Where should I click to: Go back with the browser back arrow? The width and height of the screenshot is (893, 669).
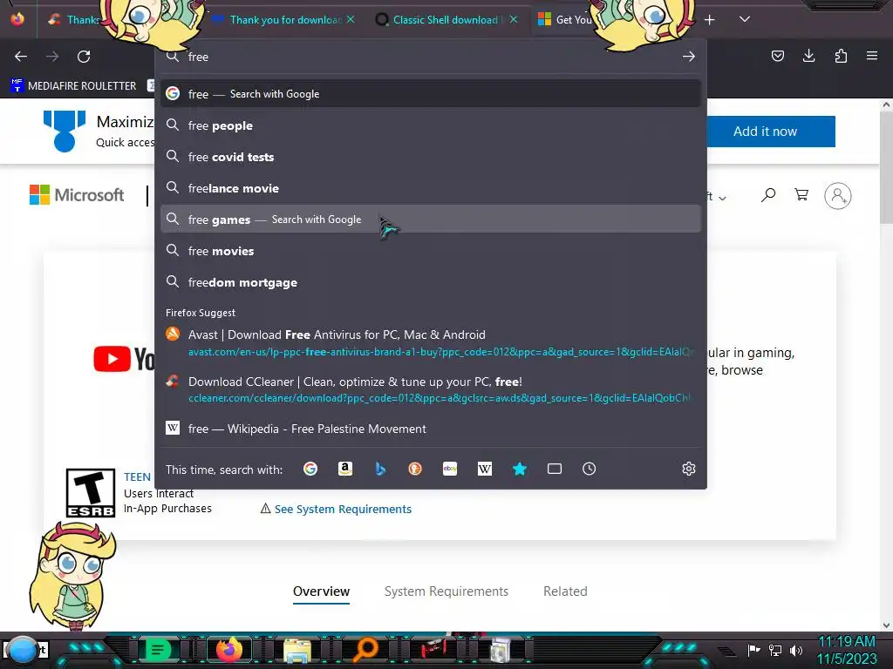point(21,57)
